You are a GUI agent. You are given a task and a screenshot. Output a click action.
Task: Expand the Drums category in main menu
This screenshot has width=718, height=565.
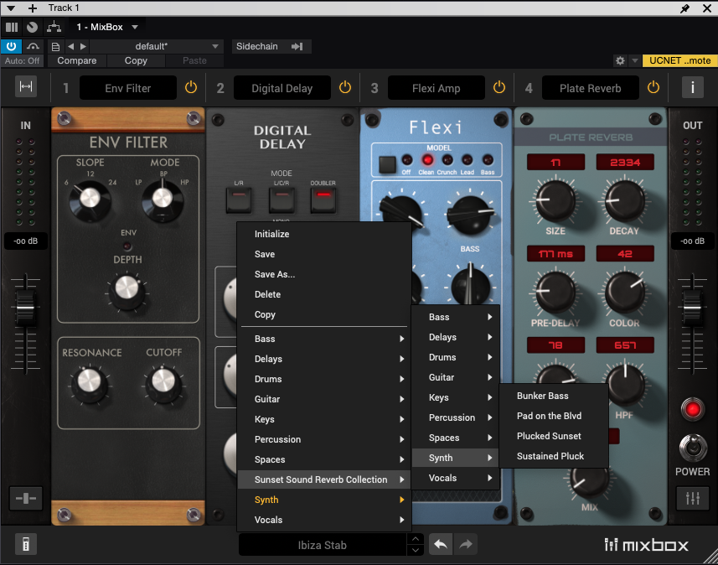(325, 379)
